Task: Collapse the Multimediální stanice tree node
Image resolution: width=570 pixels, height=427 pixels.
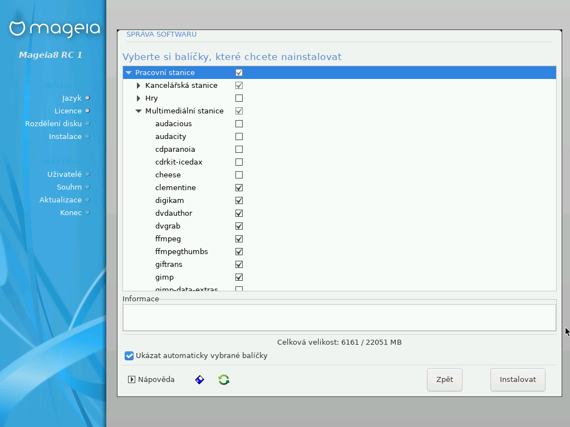Action: point(138,111)
